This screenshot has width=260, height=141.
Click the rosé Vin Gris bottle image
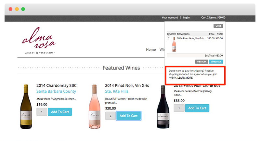95,106
